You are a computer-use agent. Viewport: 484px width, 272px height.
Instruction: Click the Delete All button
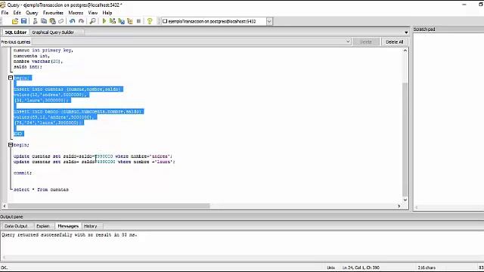[395, 42]
